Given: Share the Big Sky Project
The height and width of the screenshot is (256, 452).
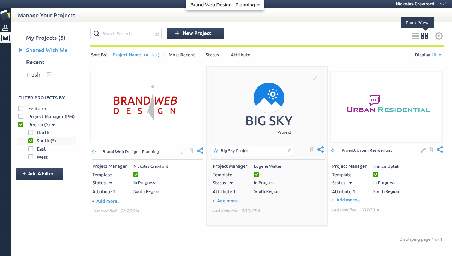Looking at the screenshot, I should click(321, 150).
